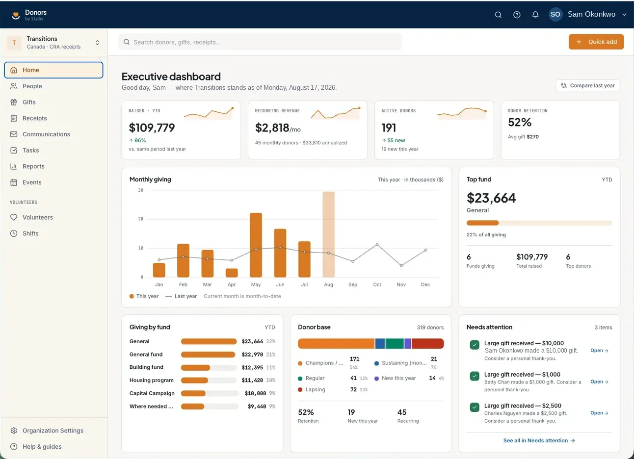Click the orange Champions donor base segment
This screenshot has height=459, width=634.
[336, 344]
